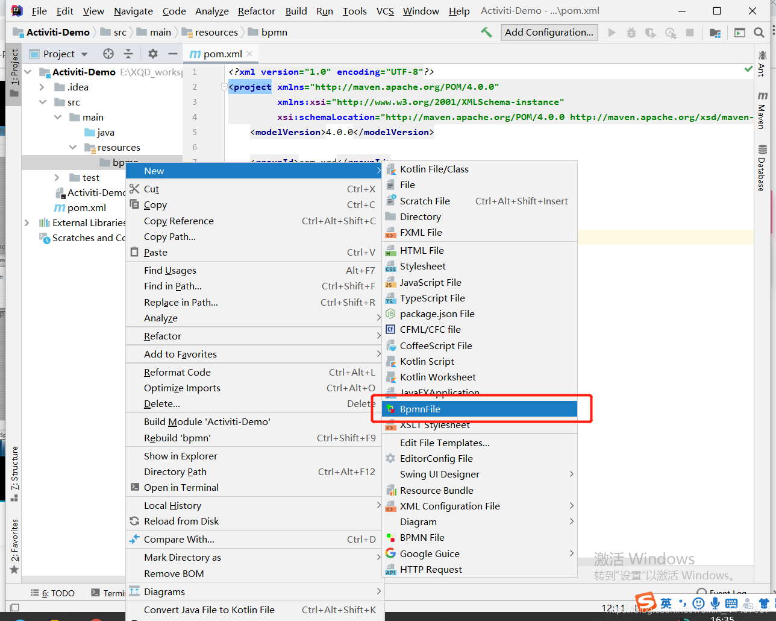Click the Project Structure toolbar icon
This screenshot has width=776, height=621.
[x=715, y=33]
